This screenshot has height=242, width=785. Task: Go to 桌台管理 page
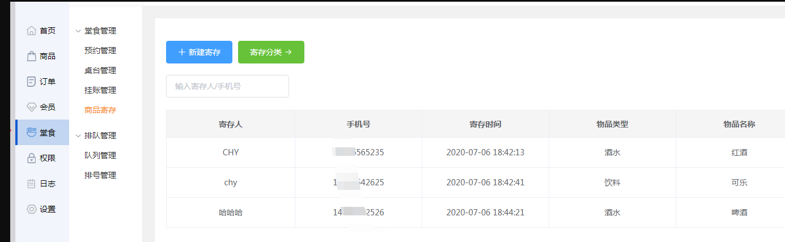pos(100,70)
